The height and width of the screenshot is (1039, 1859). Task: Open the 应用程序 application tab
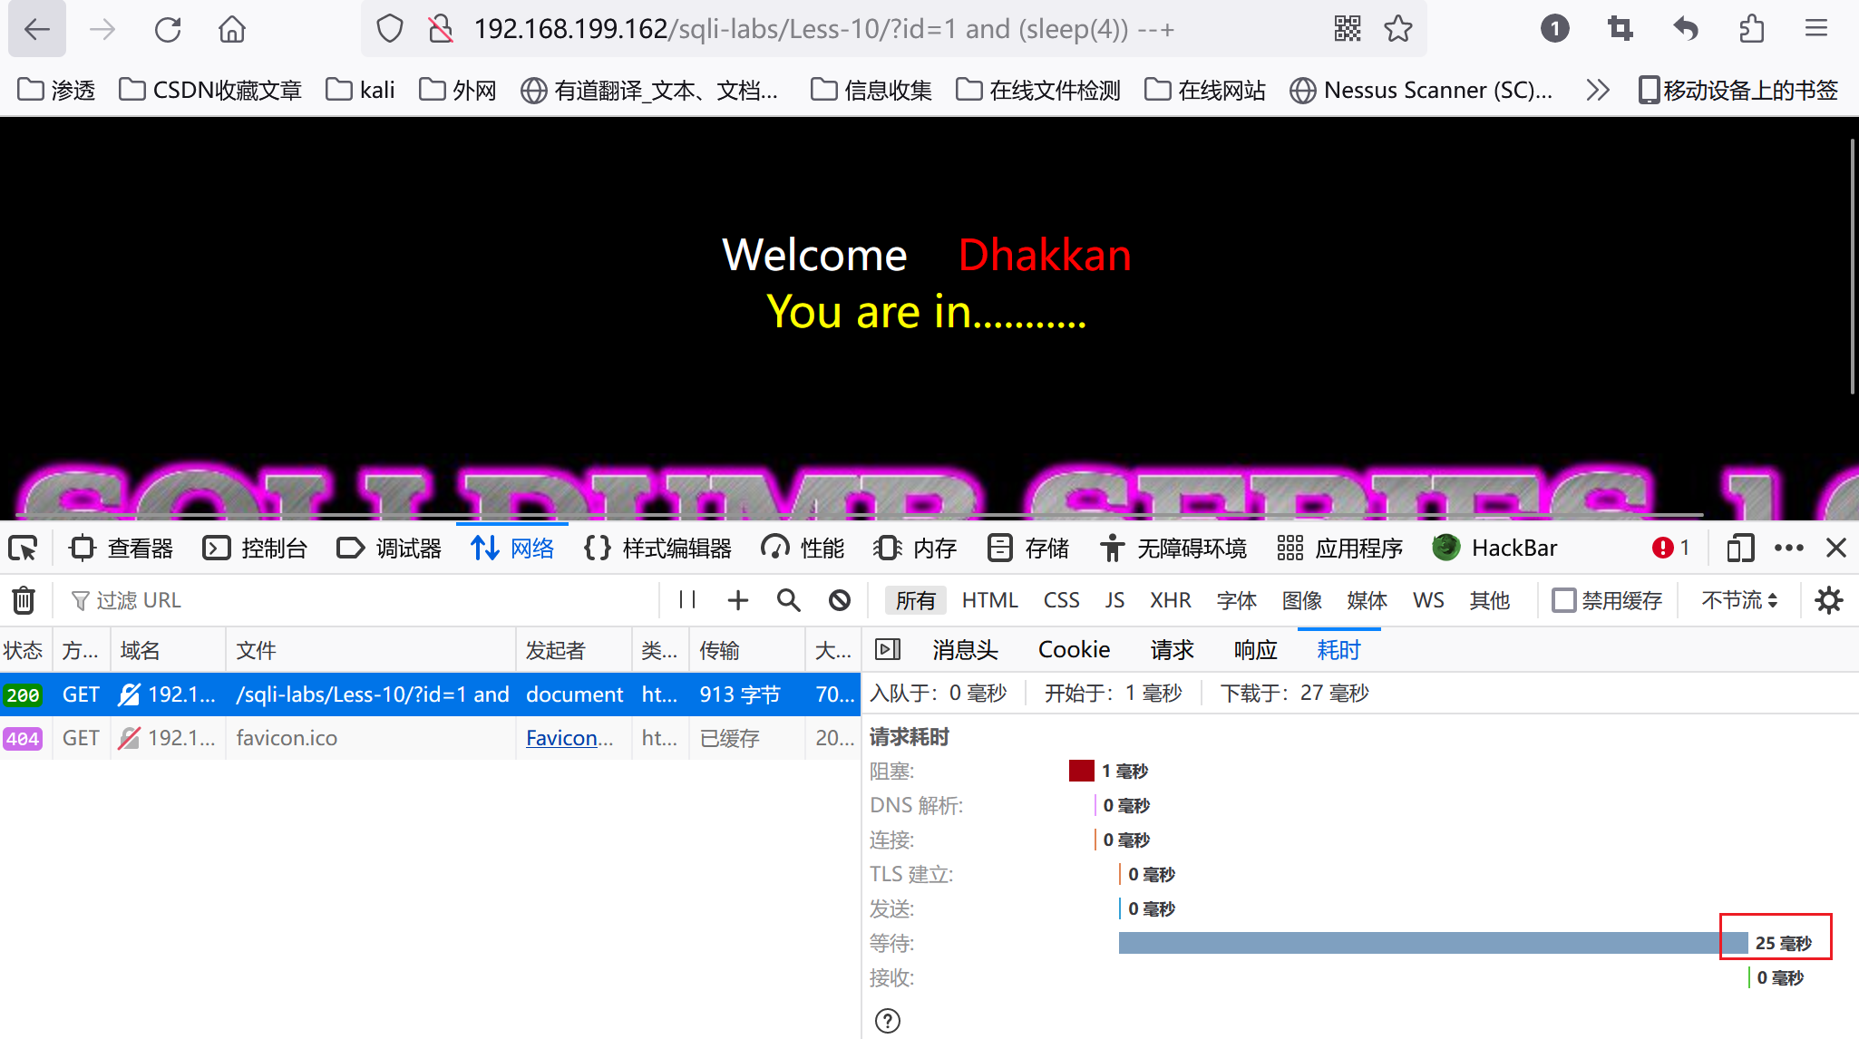coord(1339,548)
